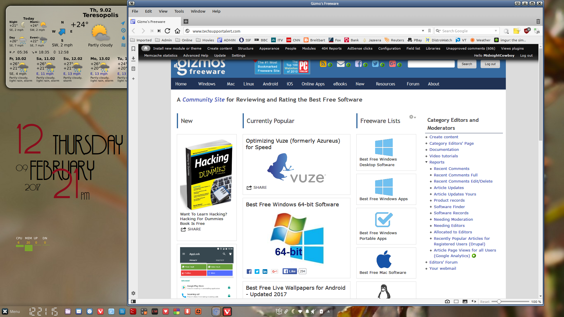Bookmark this page via address bar icon
Screen dimensions: 564x317
(x=429, y=31)
